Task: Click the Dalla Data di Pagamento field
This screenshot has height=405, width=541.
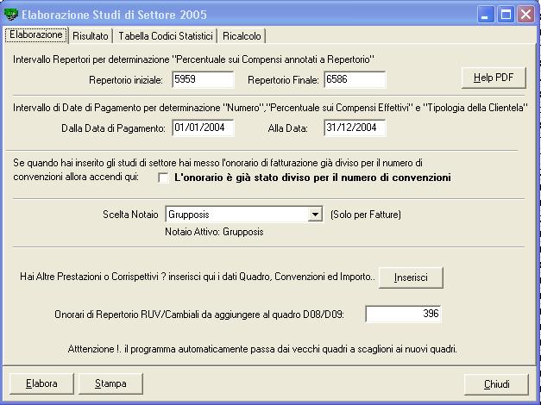Action: coord(203,128)
